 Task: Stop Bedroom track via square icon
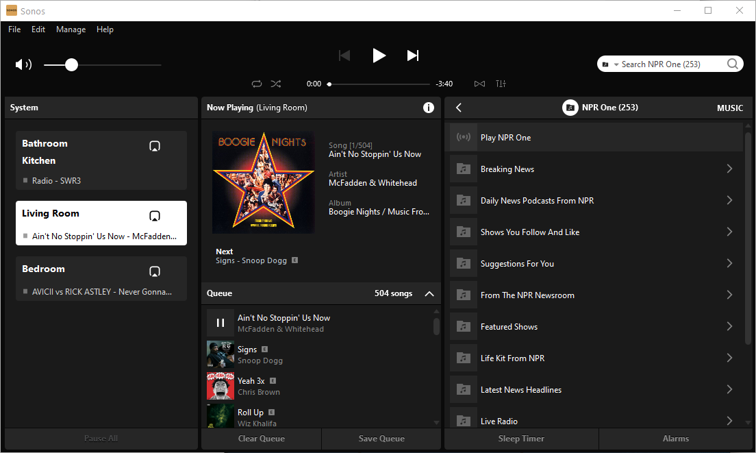25,291
